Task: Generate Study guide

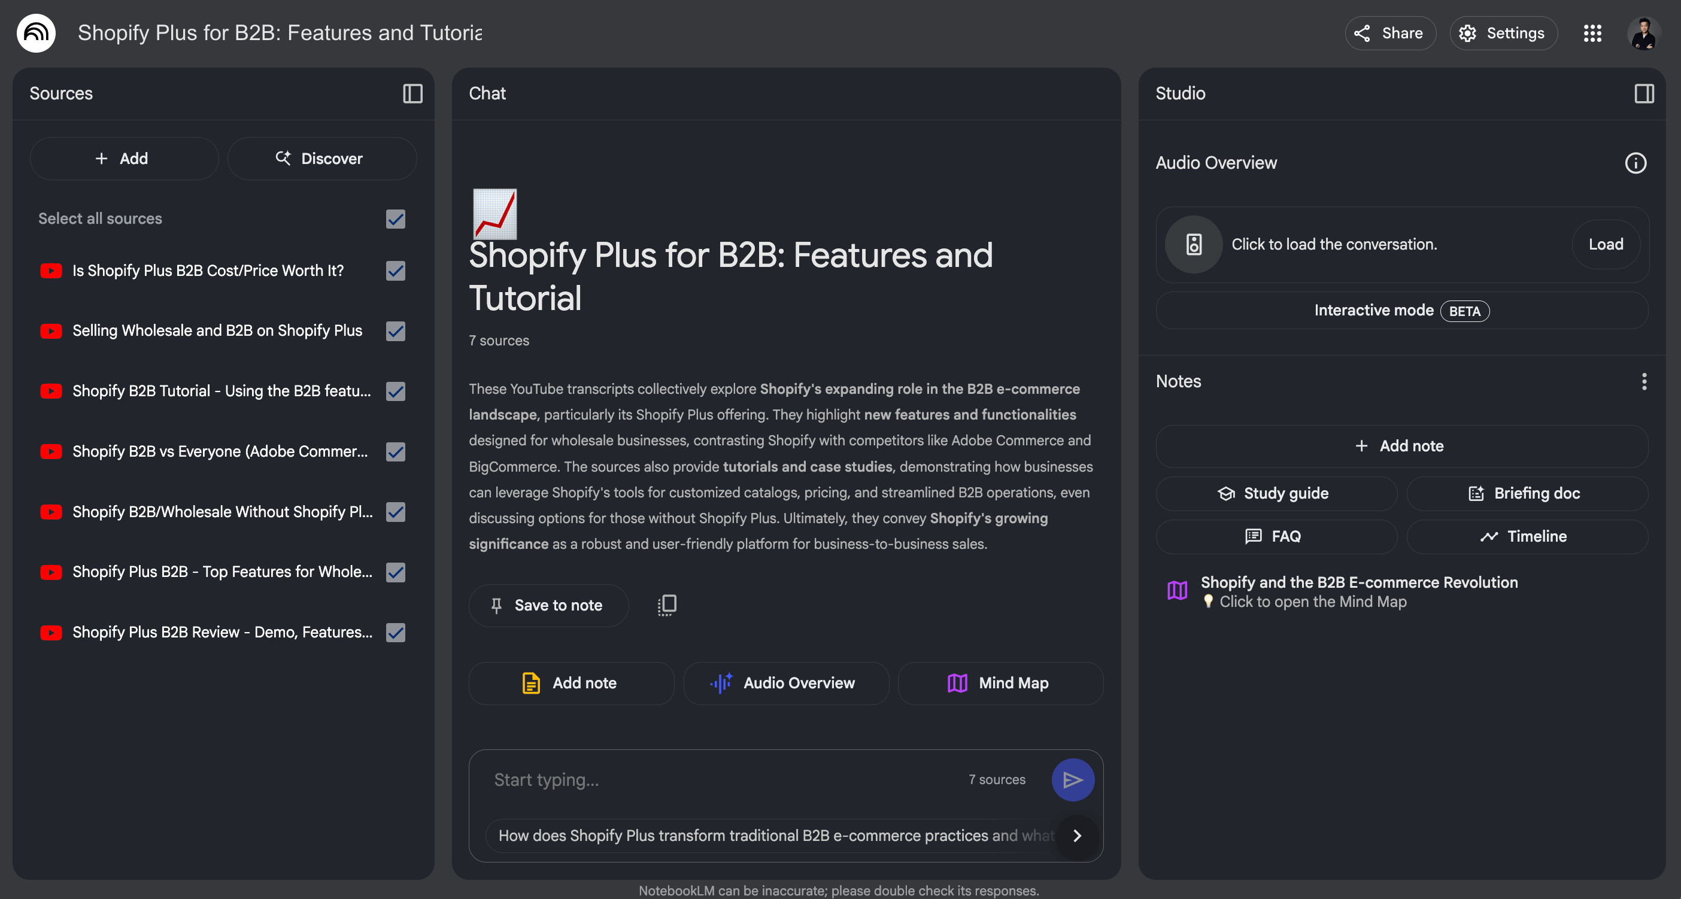Action: point(1276,493)
